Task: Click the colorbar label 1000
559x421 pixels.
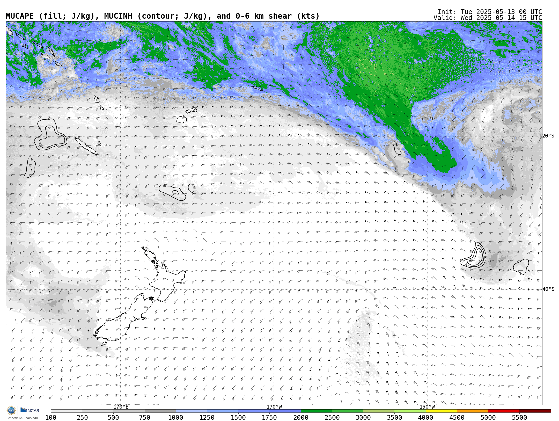Action: click(176, 417)
